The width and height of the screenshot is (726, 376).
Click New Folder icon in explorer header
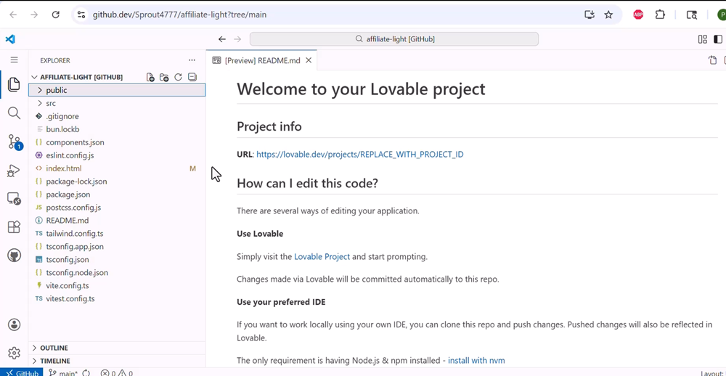pyautogui.click(x=164, y=78)
